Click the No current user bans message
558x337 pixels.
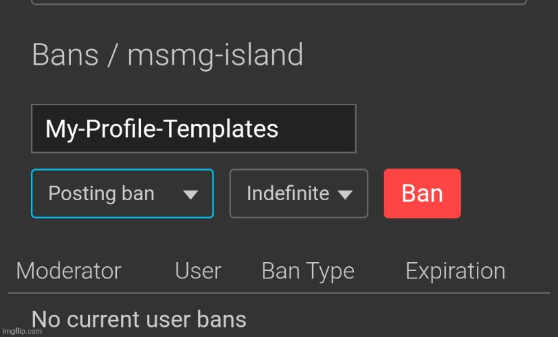click(x=139, y=319)
